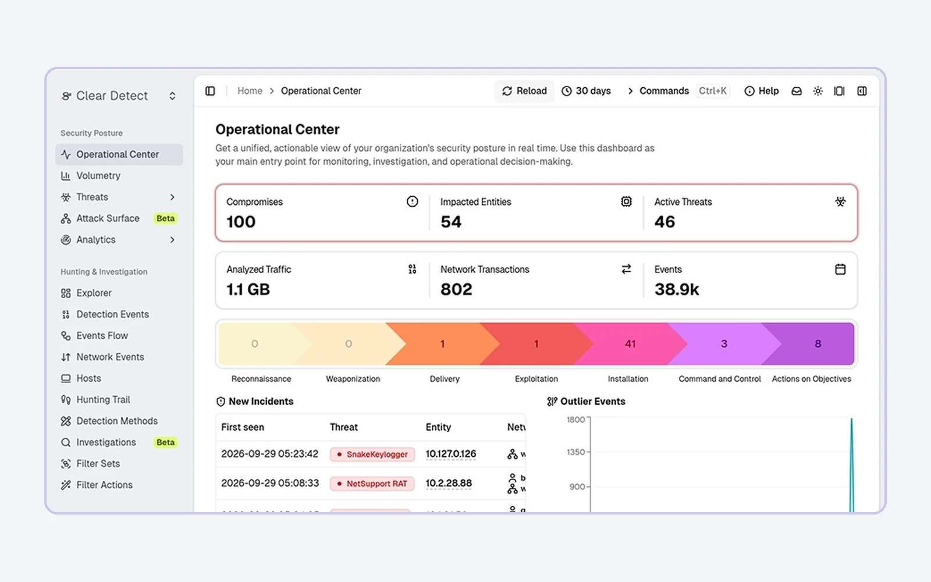Click the NetSupport RAT threat tag
Viewport: 931px width, 582px height.
coord(372,484)
